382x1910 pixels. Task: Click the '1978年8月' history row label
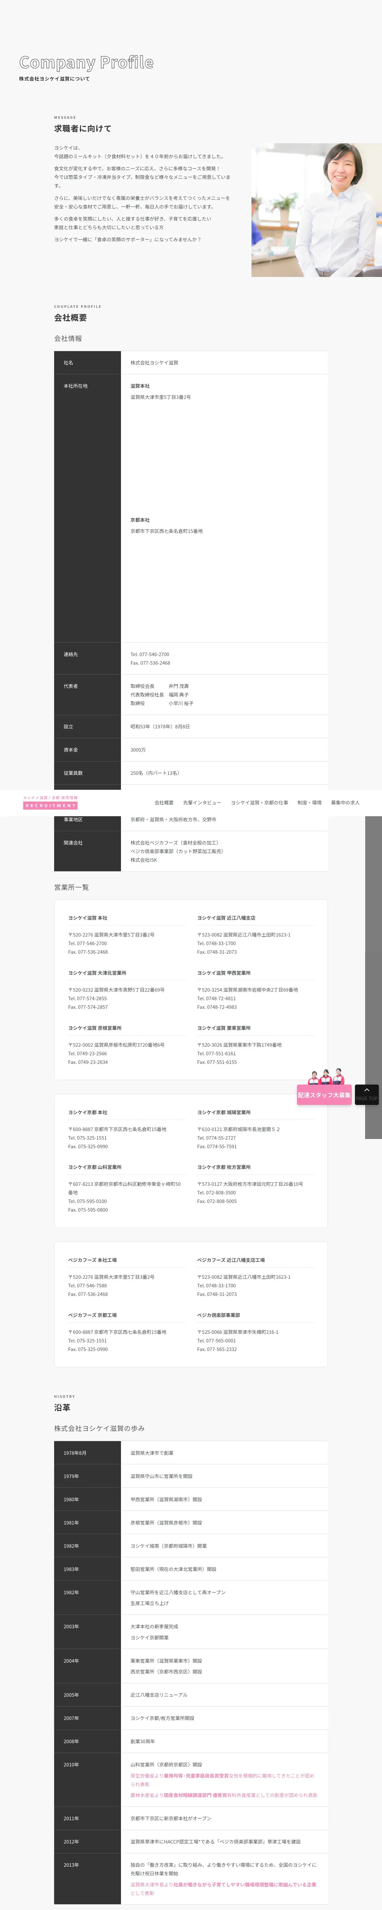[x=75, y=1453]
